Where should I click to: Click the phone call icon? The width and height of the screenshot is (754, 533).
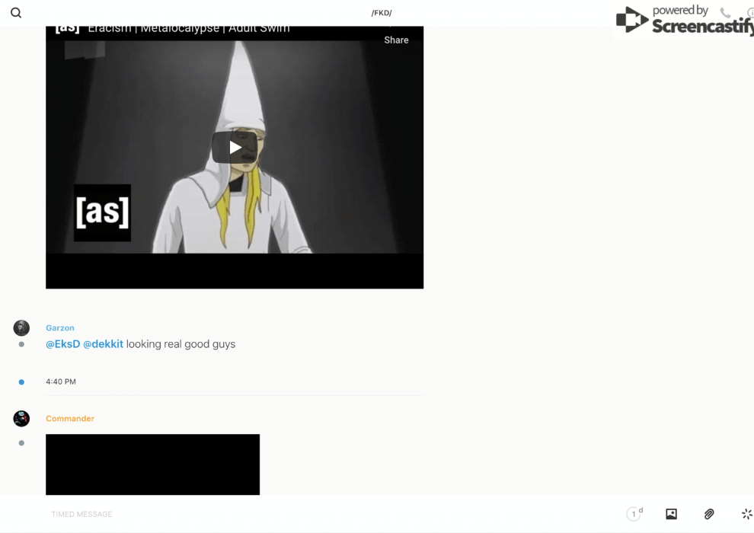pyautogui.click(x=724, y=13)
